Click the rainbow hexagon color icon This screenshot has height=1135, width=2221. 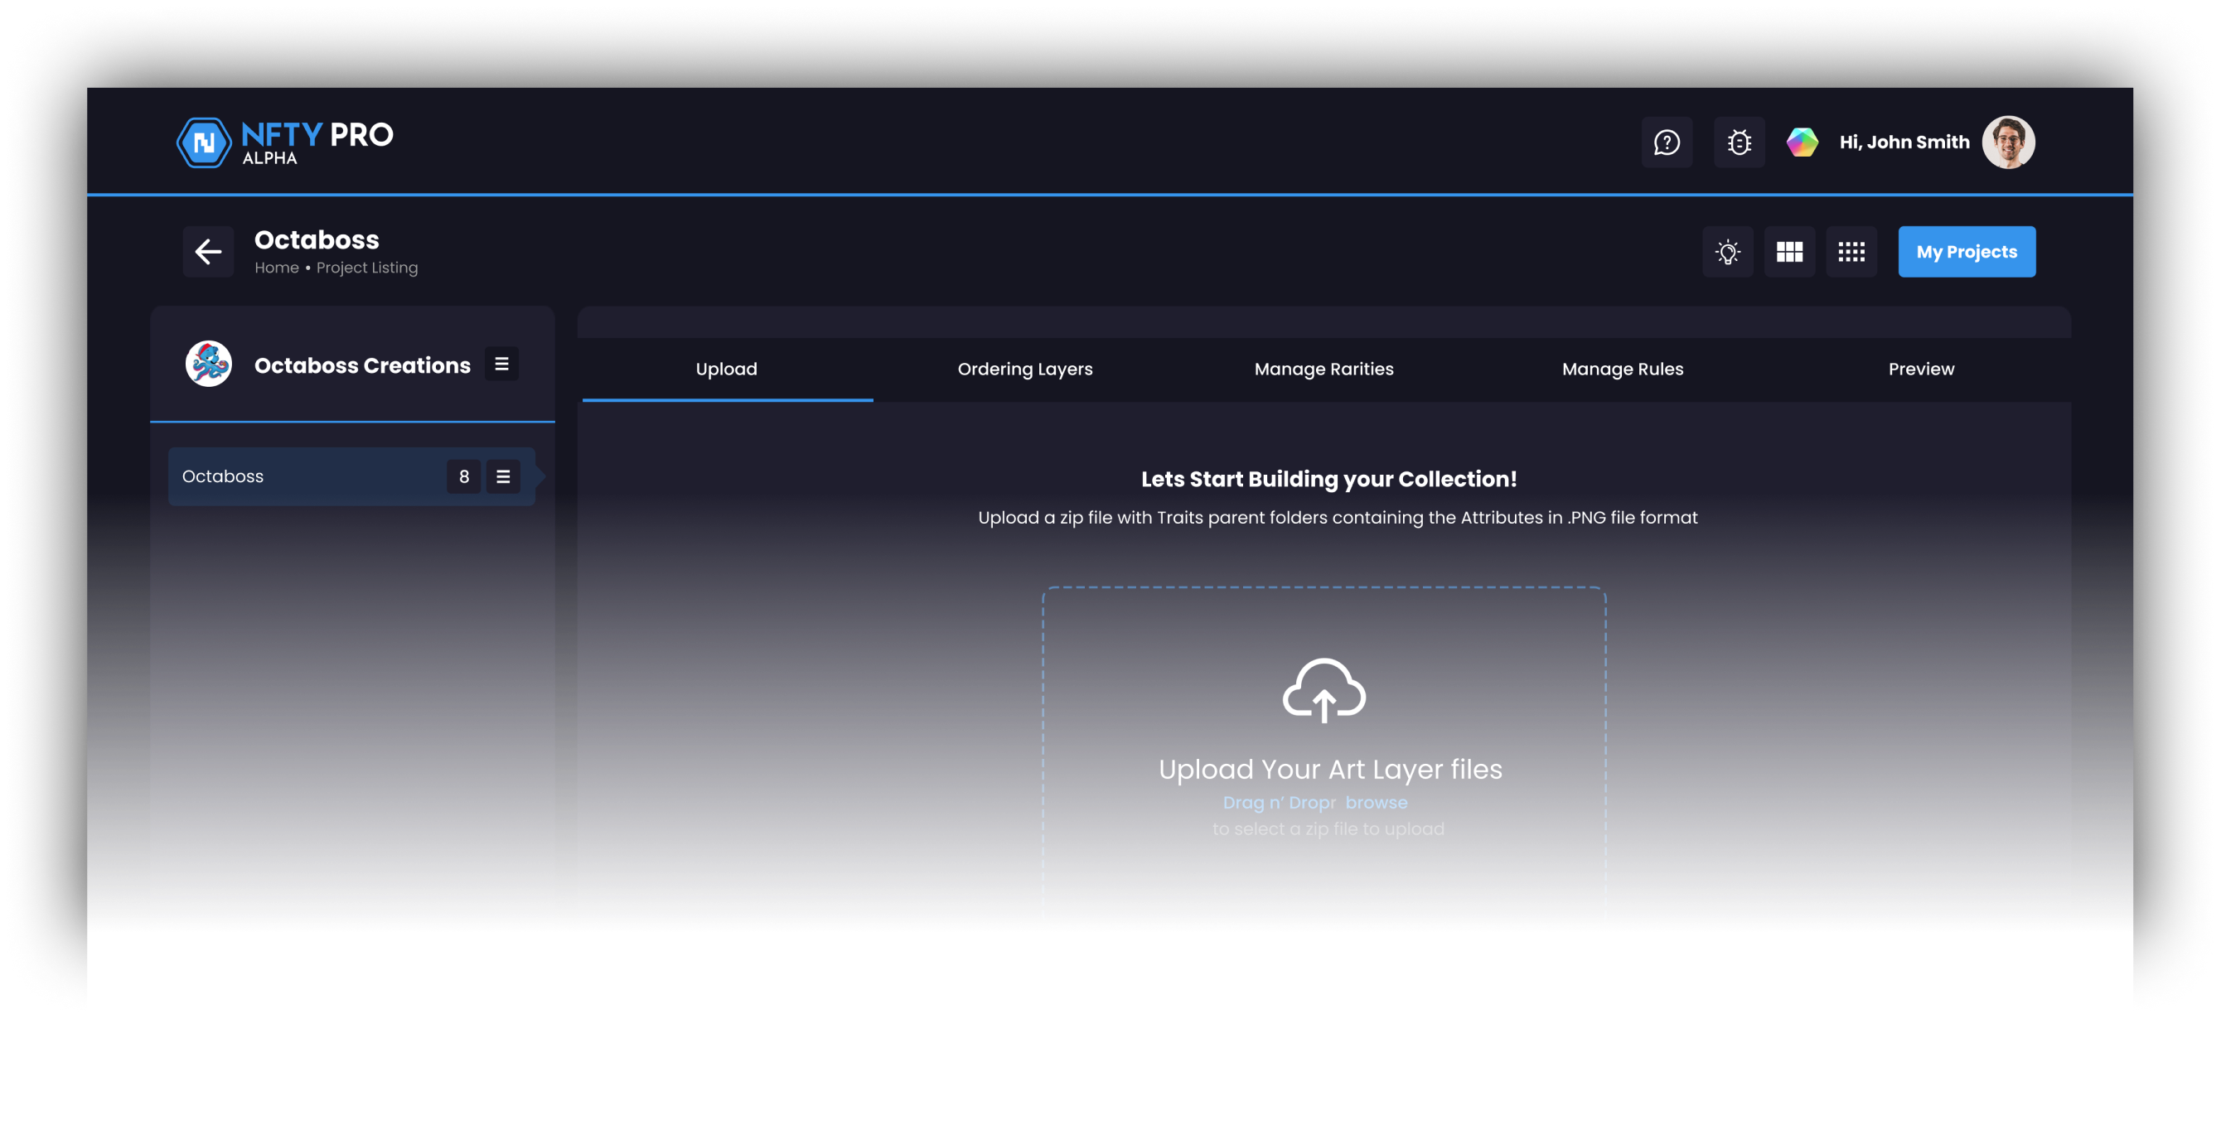[1802, 142]
